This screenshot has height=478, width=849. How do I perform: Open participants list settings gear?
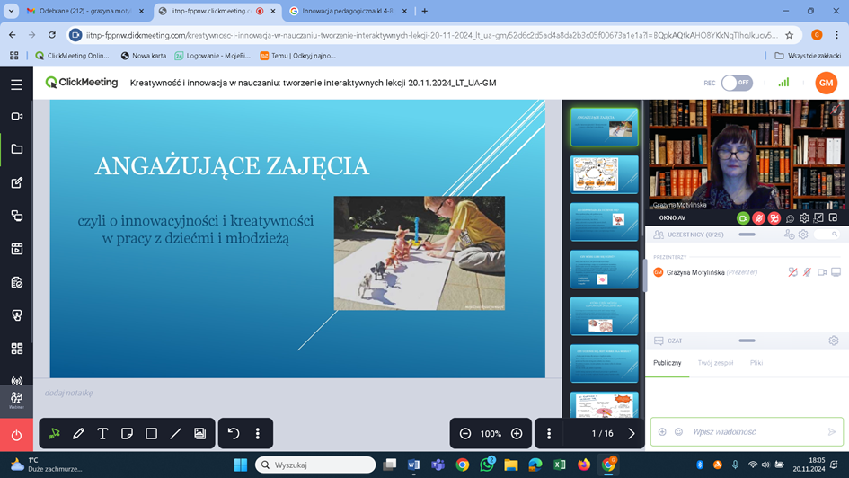803,235
